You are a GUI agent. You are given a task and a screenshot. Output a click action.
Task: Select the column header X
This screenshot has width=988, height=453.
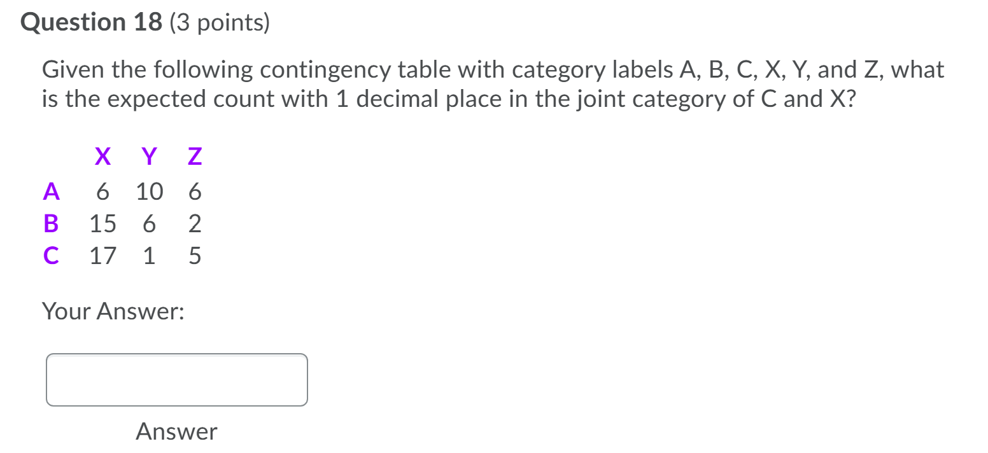click(102, 156)
